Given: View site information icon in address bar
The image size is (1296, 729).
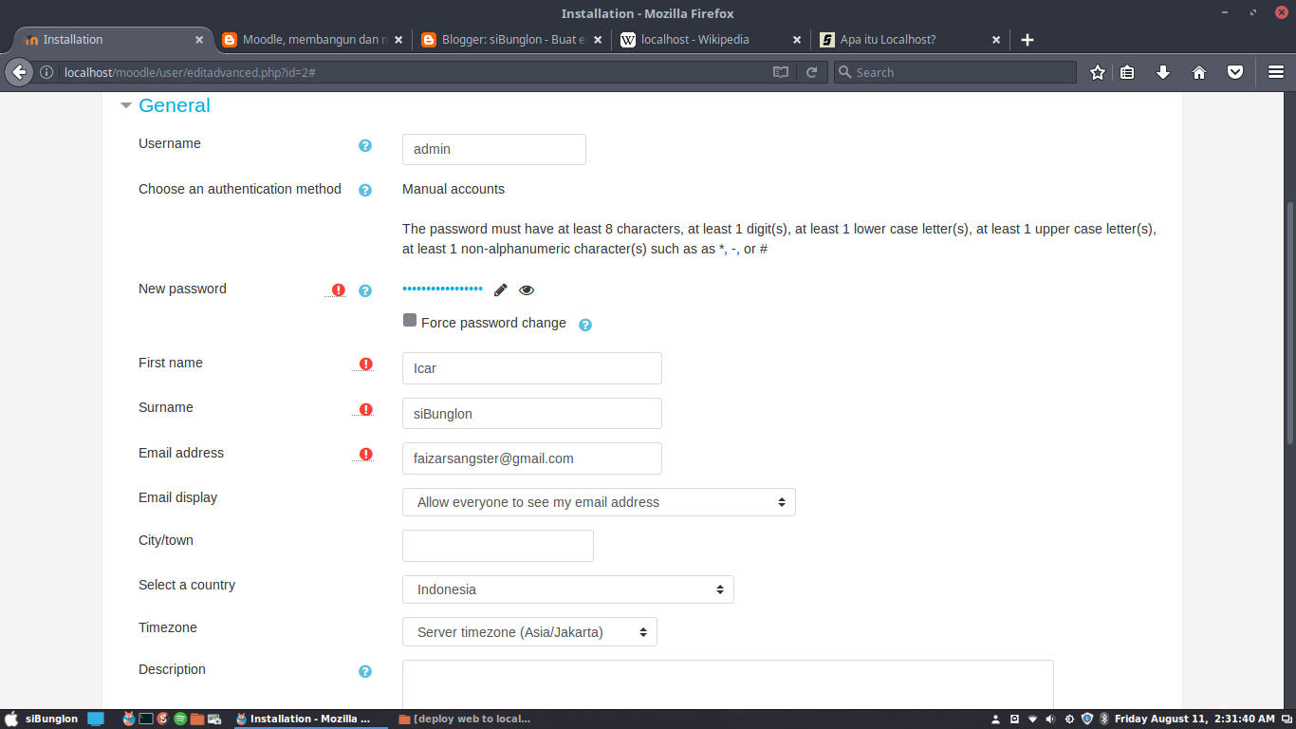Looking at the screenshot, I should coord(46,72).
